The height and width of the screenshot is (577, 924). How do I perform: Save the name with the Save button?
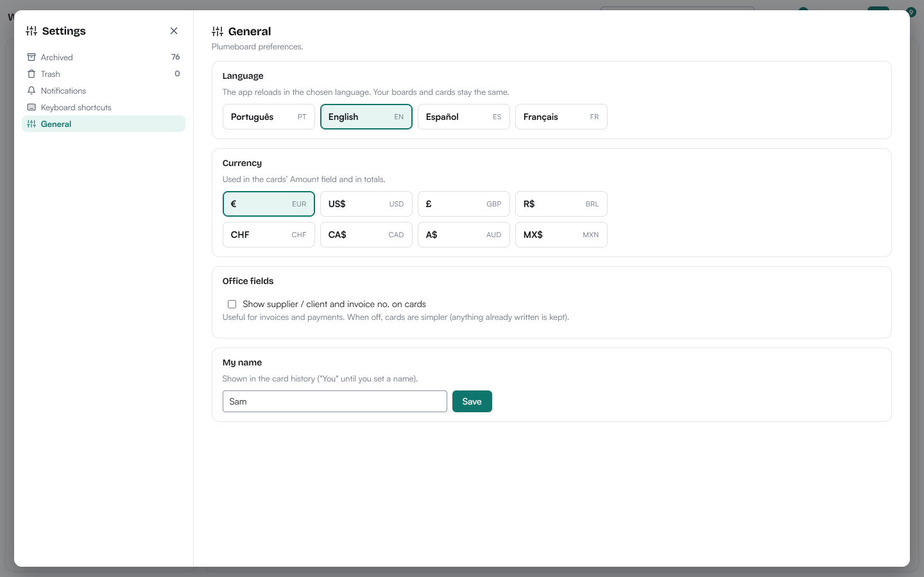tap(472, 401)
